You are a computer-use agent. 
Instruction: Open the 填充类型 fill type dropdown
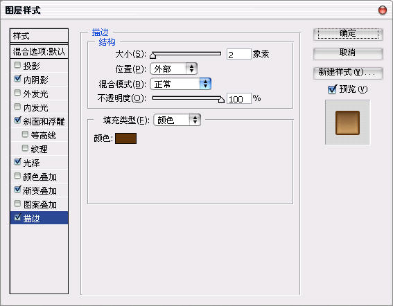coord(177,120)
